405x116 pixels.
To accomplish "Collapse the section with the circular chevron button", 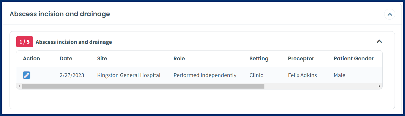I will 389,14.
